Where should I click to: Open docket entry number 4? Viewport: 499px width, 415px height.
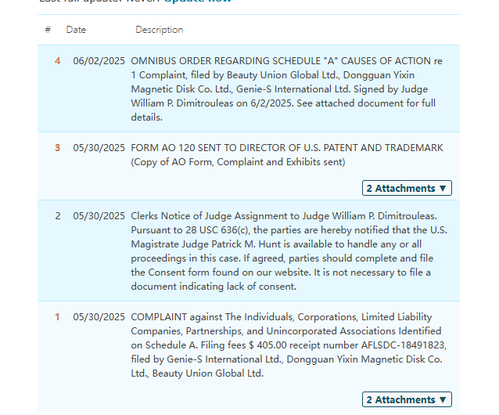(57, 61)
